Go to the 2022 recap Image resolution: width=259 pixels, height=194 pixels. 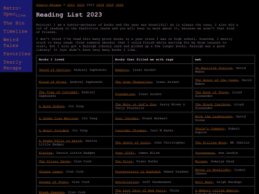pyautogui.click(x=81, y=5)
